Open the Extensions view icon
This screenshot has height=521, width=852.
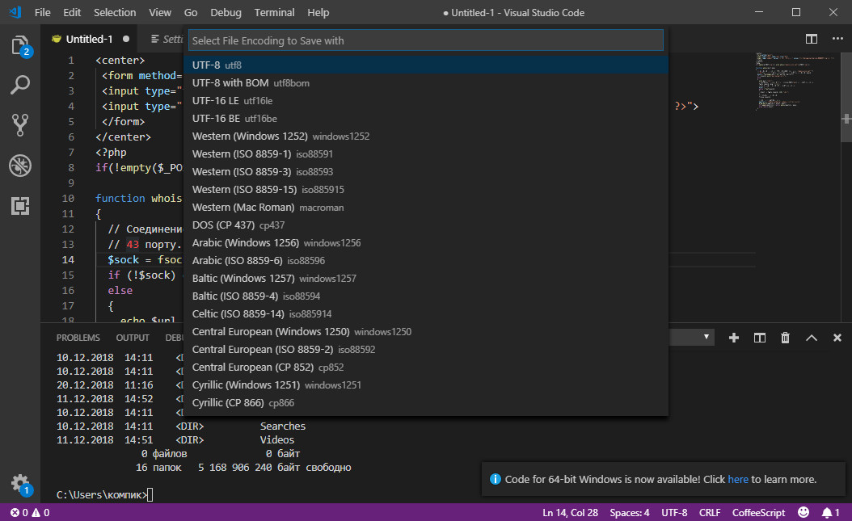point(20,206)
